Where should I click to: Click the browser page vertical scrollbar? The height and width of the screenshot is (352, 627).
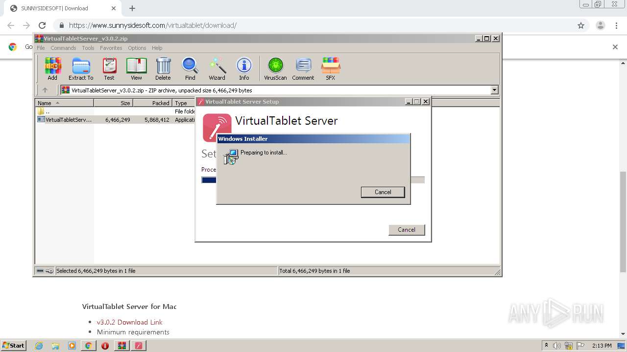623,221
